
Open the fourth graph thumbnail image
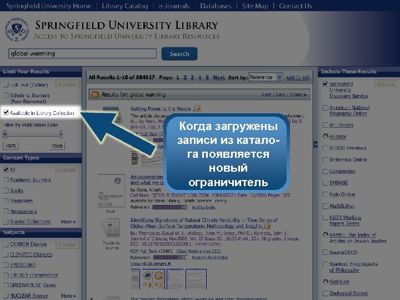coord(196,279)
